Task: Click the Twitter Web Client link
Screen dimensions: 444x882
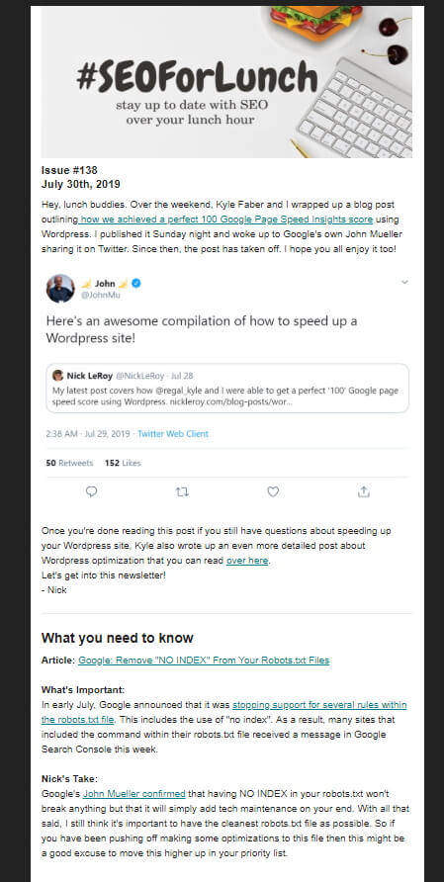Action: [x=173, y=434]
